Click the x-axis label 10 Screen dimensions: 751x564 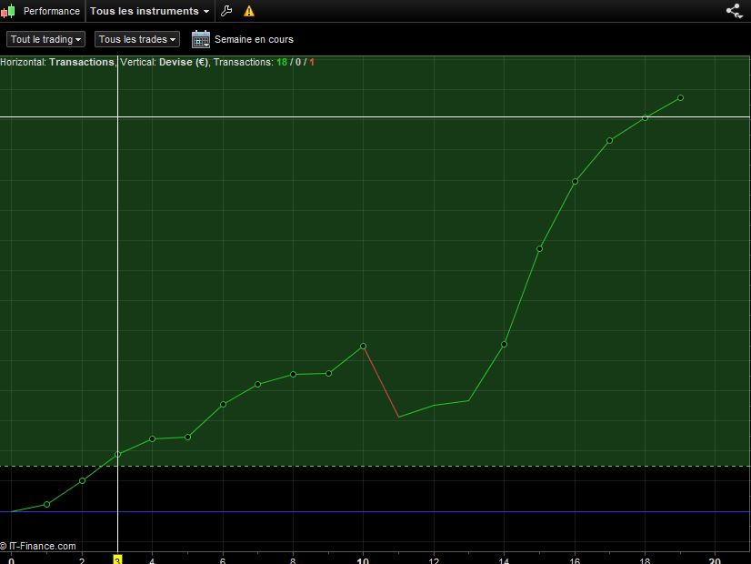coord(363,560)
